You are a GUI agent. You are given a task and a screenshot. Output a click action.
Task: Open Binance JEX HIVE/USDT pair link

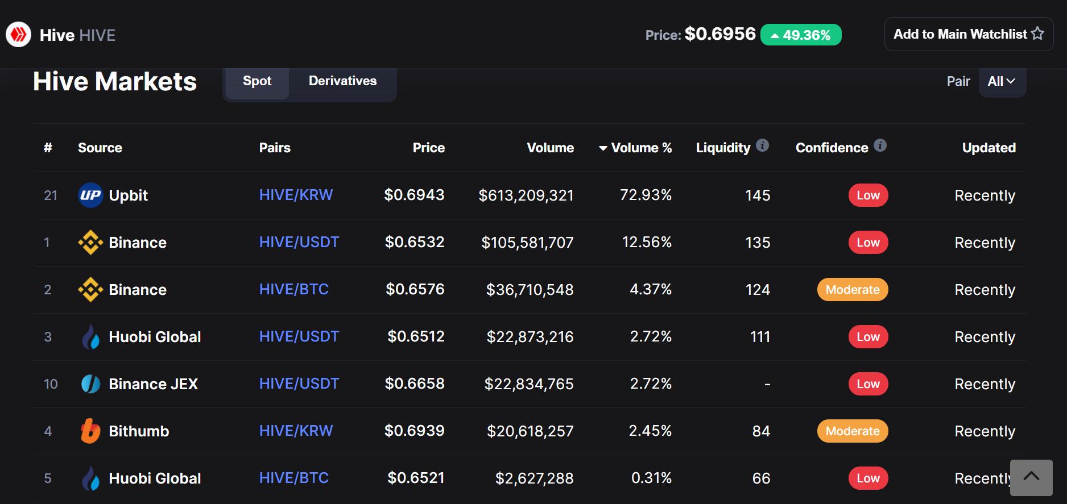click(299, 384)
